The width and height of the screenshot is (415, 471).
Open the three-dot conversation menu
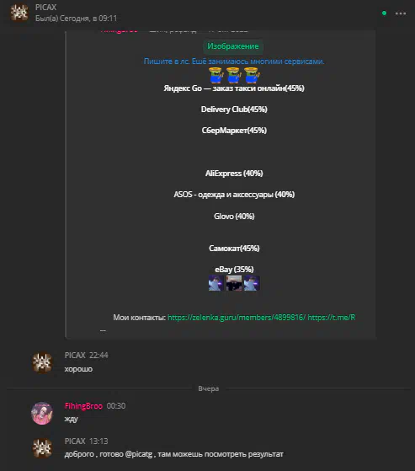[401, 13]
